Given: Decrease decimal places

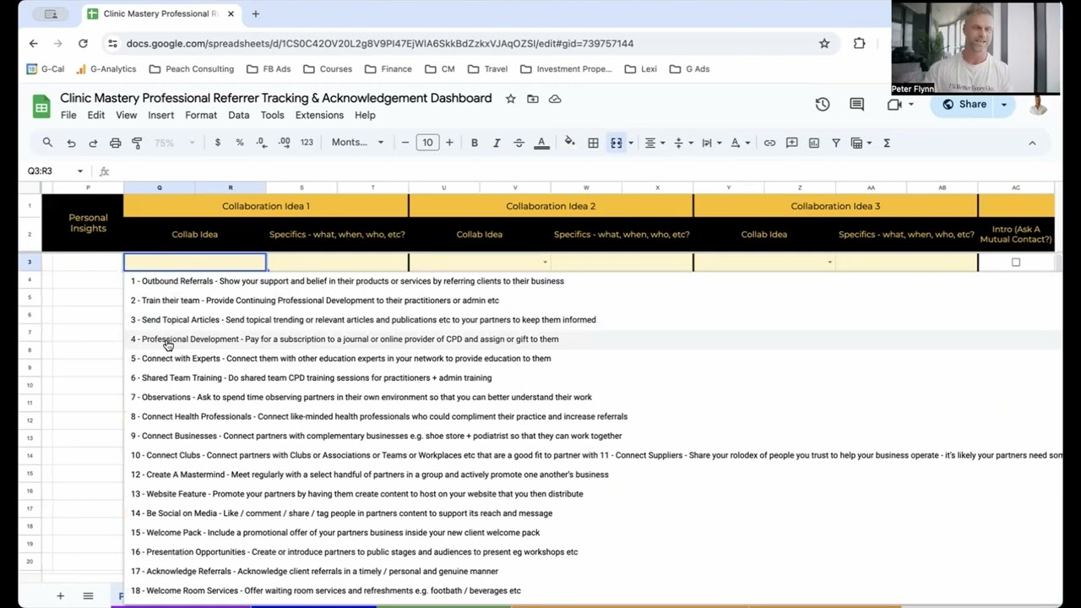Looking at the screenshot, I should (x=262, y=143).
